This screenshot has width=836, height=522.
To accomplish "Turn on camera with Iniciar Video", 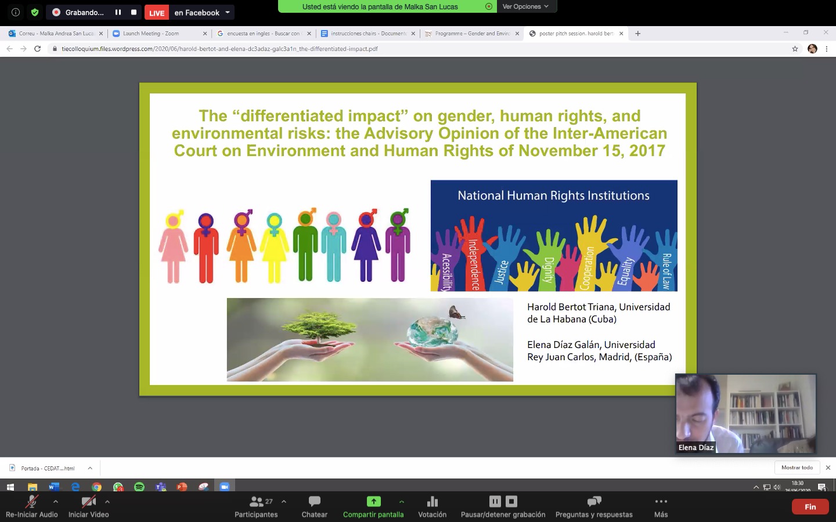I will click(x=88, y=502).
